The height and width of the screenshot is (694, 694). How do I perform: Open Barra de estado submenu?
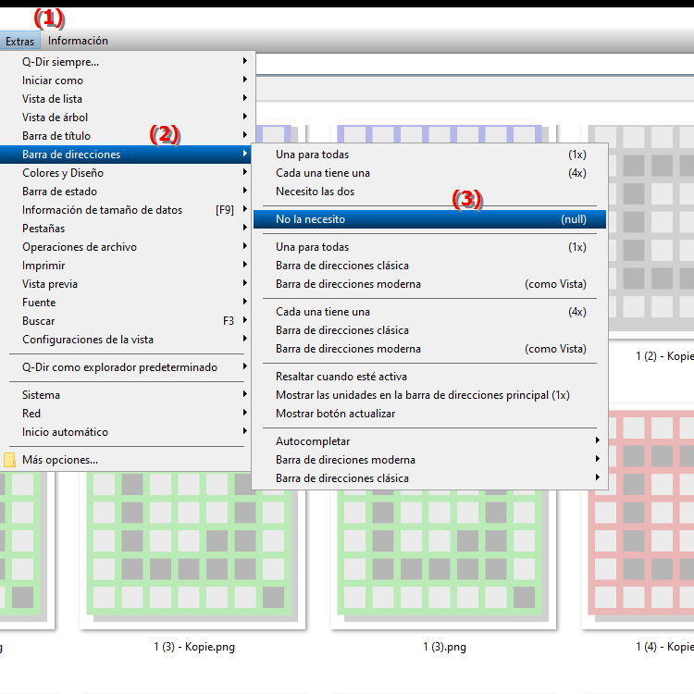coord(126,192)
